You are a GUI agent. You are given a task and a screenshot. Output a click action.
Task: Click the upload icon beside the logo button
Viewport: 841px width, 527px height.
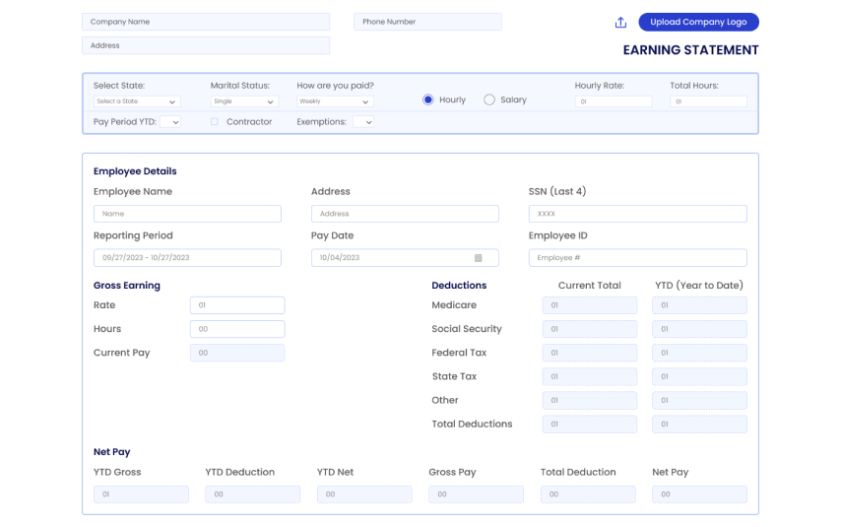(620, 22)
